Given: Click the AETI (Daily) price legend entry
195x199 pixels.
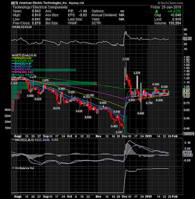Looking at the screenshot, I should click(24, 55).
